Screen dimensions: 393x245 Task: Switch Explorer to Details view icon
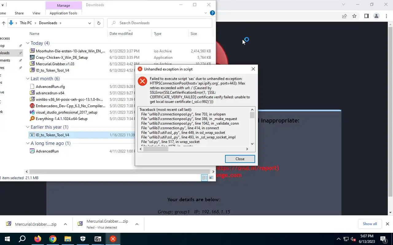[204, 178]
